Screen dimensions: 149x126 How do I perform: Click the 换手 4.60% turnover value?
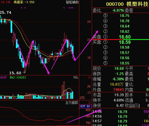[x=119, y=100]
